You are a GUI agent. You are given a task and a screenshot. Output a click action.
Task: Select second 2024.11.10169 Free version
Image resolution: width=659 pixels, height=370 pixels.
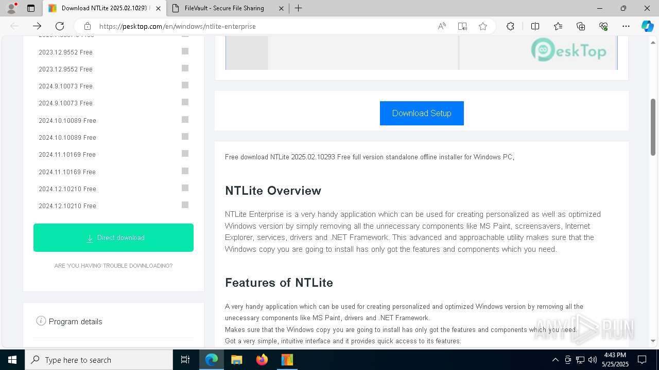(x=67, y=172)
